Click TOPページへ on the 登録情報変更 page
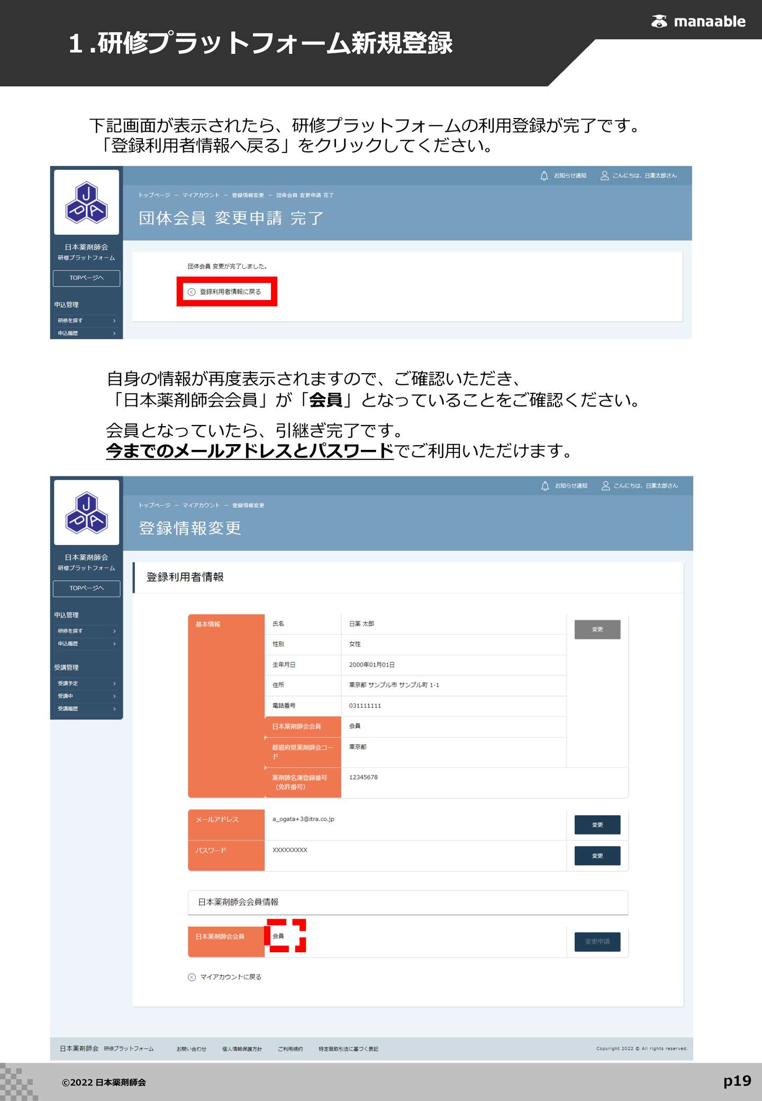762x1101 pixels. click(x=86, y=588)
